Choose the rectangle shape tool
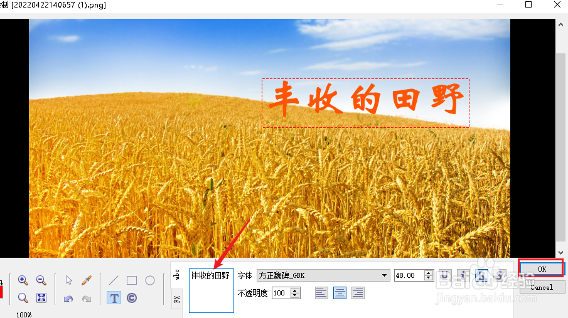Screen dimensions: 568x318 click(x=132, y=280)
